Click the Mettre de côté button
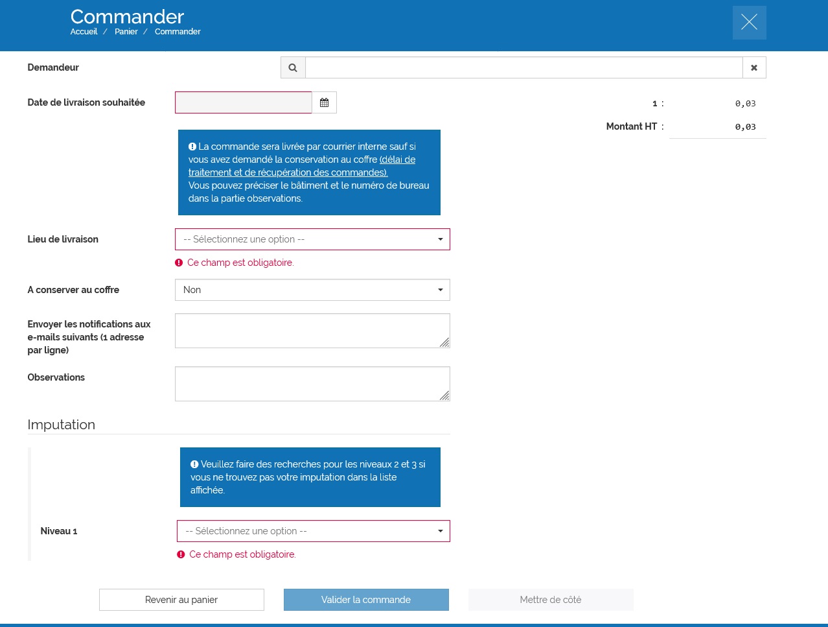This screenshot has height=627, width=828. [551, 600]
